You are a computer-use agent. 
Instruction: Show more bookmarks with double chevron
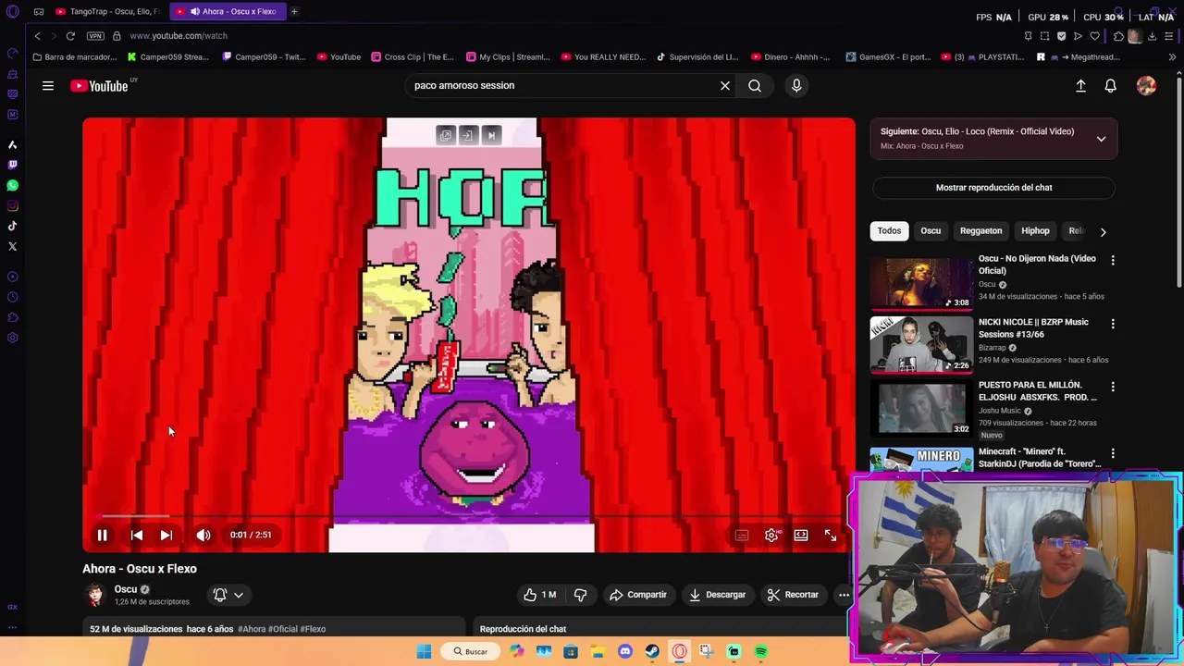tap(1172, 56)
